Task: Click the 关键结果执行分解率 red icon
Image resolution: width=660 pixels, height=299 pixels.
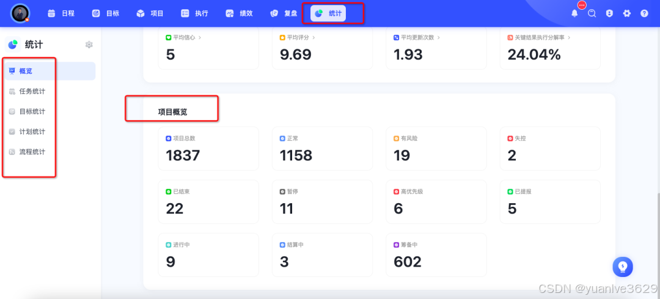Action: tap(510, 37)
